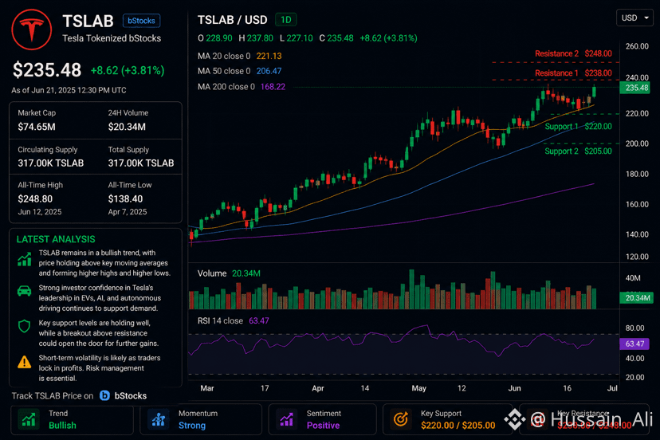The image size is (660, 440).
Task: Click the green 235.48 price axis tag
Action: point(634,88)
